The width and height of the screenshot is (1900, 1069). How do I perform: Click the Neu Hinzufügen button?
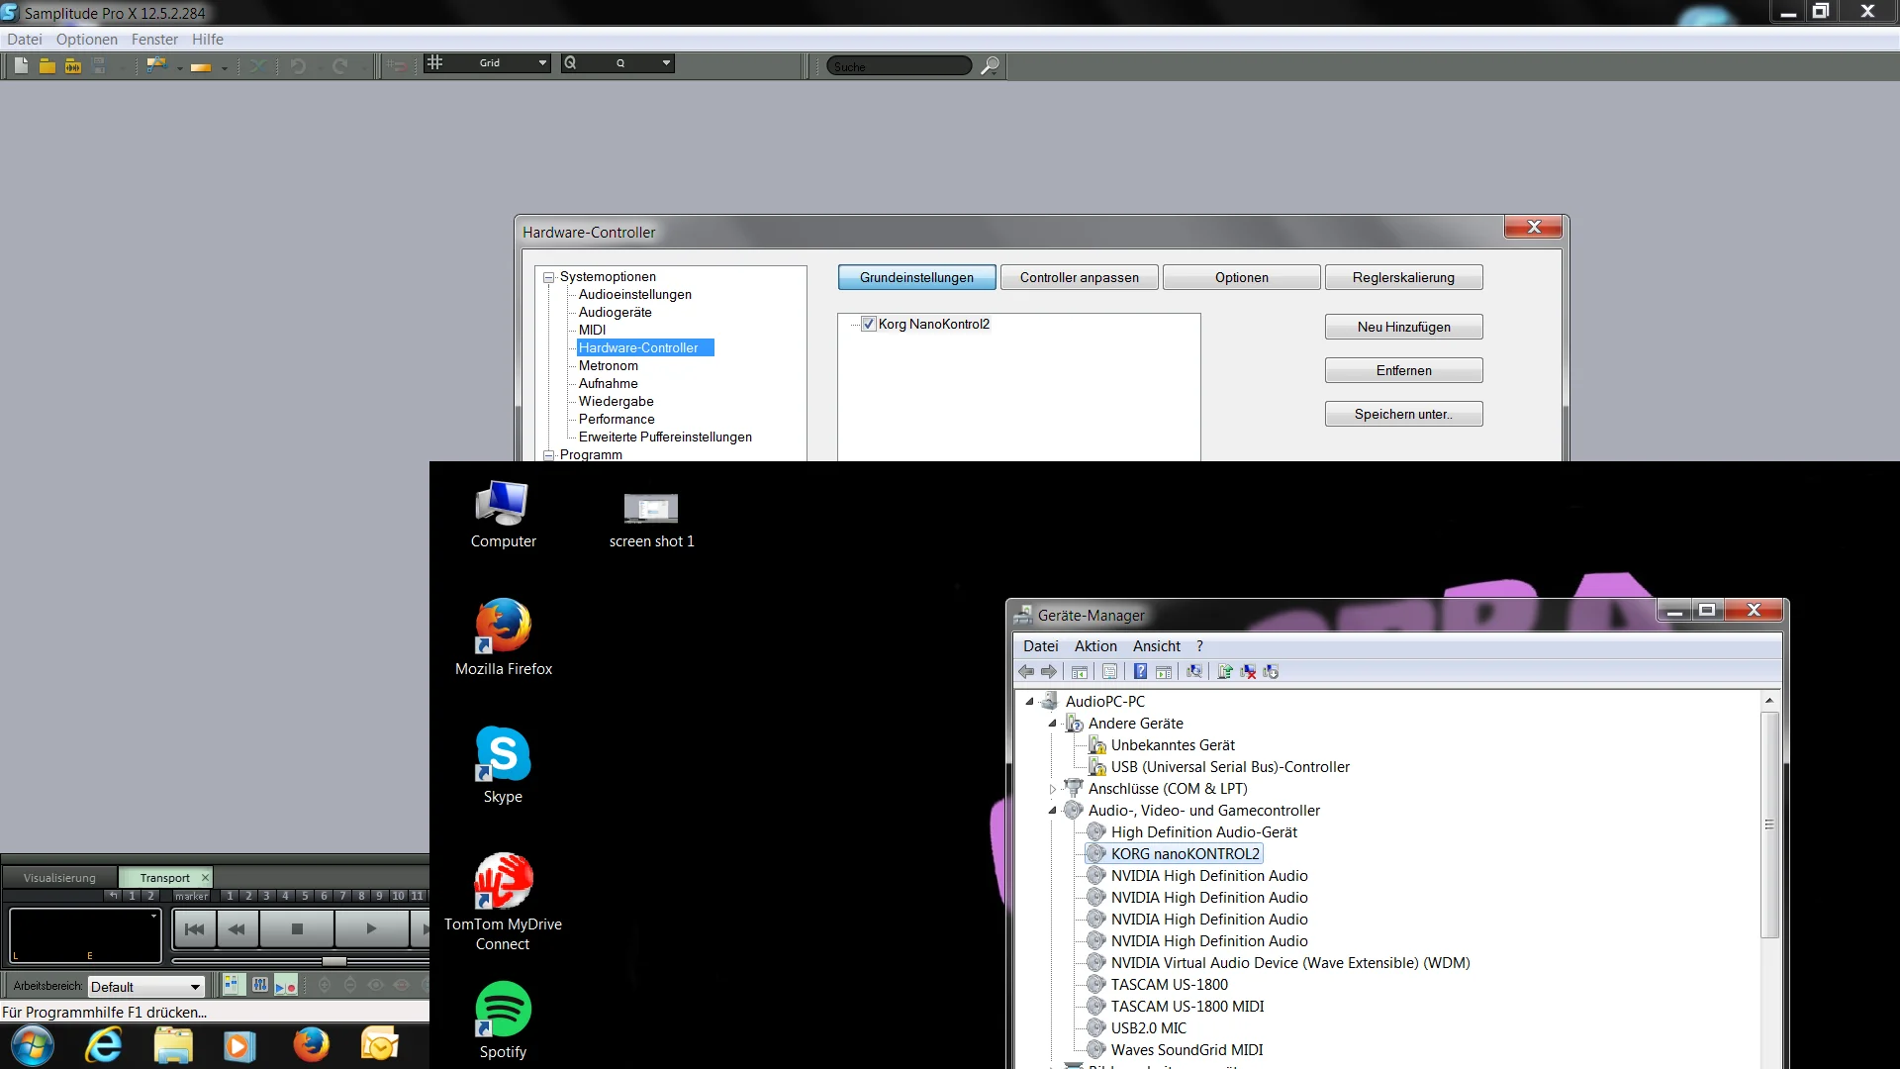click(x=1403, y=328)
